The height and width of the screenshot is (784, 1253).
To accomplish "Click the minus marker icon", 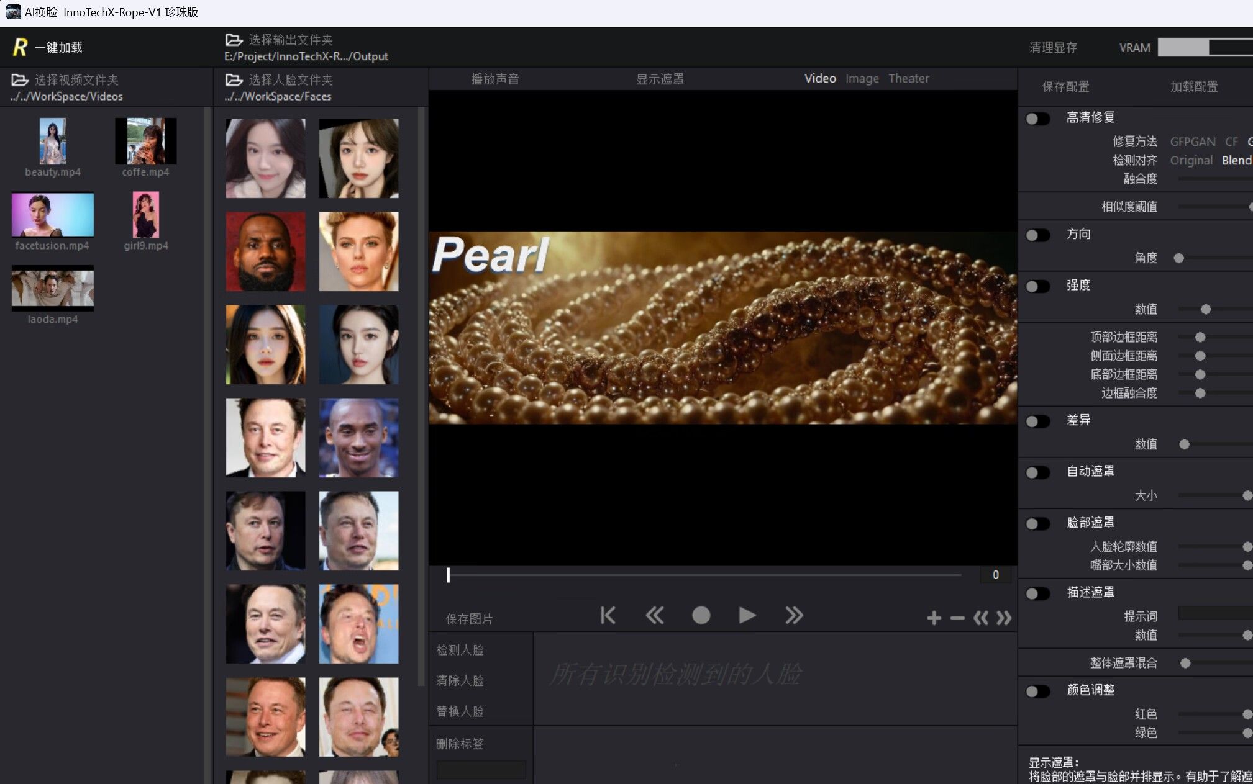I will point(957,618).
